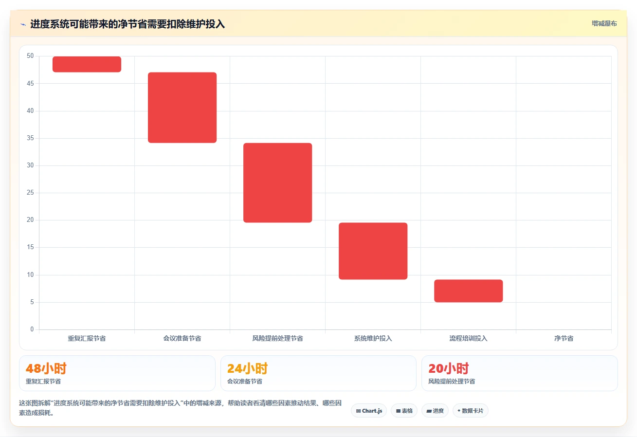Click the y-axis value 50
Viewport: 637px width, 437px height.
30,56
